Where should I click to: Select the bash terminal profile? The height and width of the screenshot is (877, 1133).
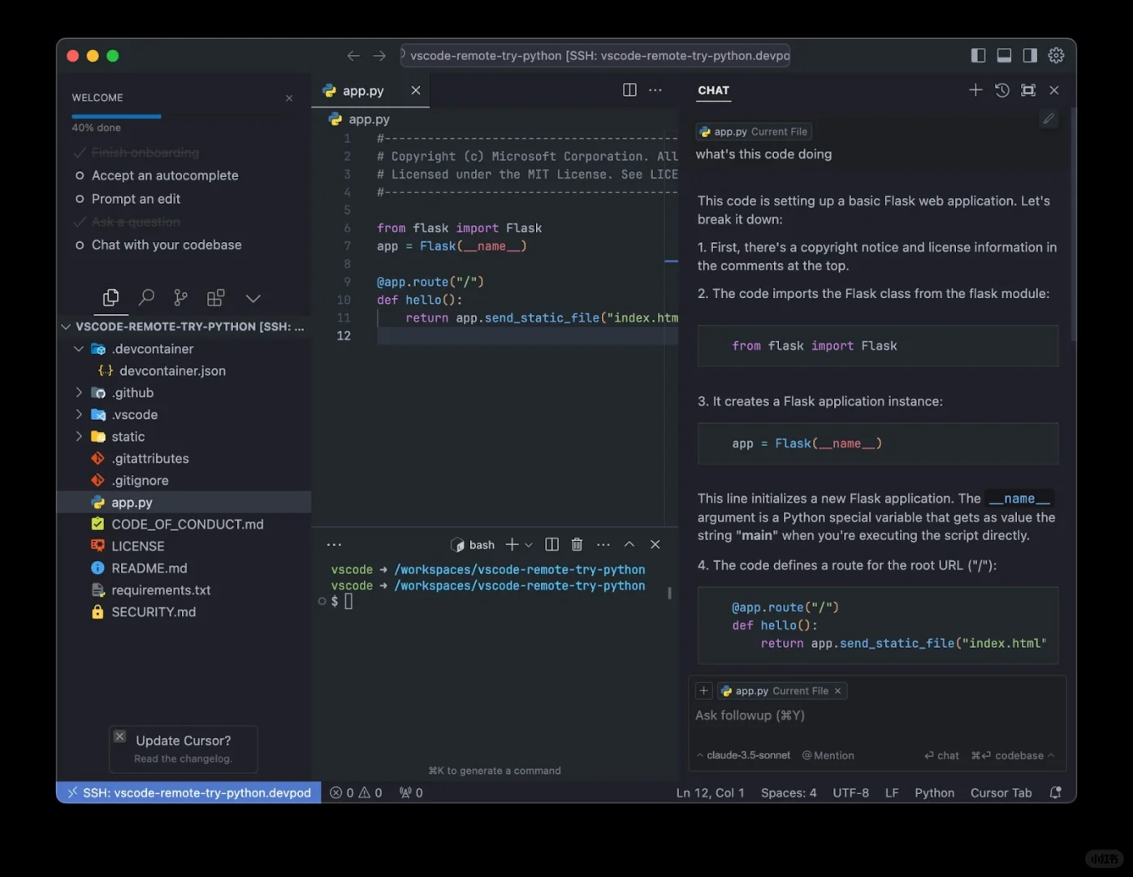click(x=473, y=545)
